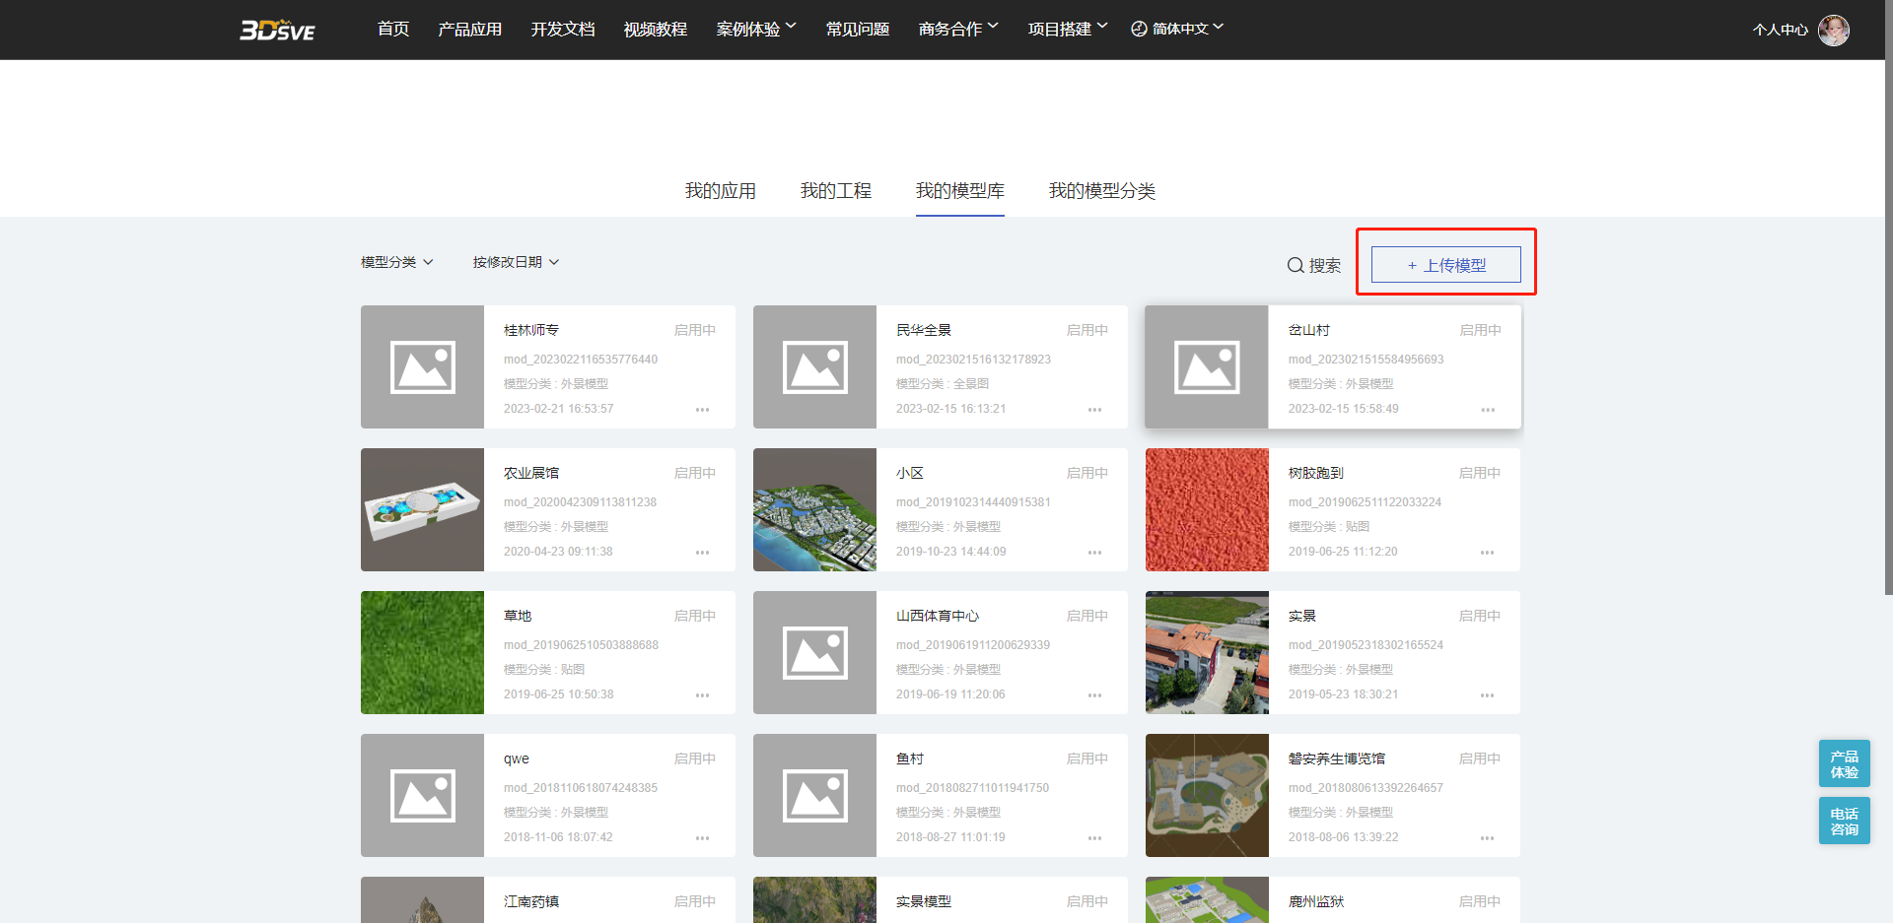Click the 产品体验 floating button
Screen dimensions: 1893x923
(1844, 764)
